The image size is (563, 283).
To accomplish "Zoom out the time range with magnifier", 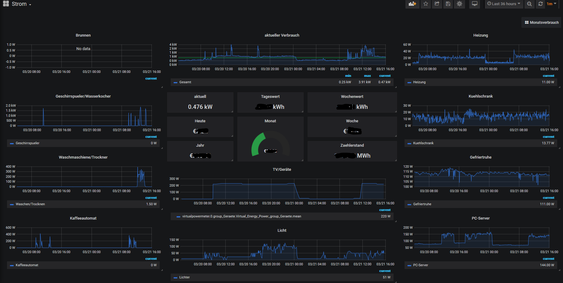I will click(x=529, y=4).
